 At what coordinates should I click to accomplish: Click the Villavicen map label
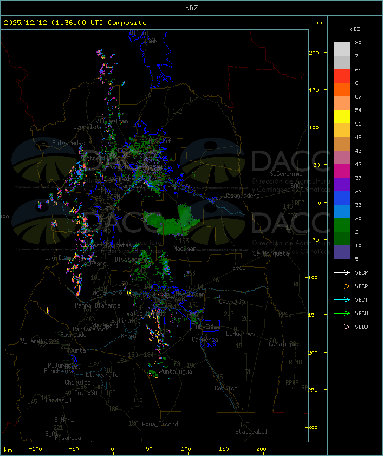click(x=112, y=121)
